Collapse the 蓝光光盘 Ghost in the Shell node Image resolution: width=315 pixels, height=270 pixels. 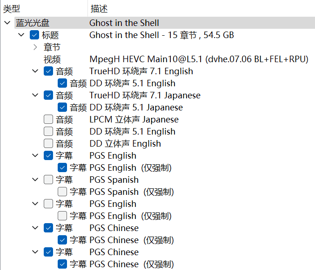click(7, 23)
